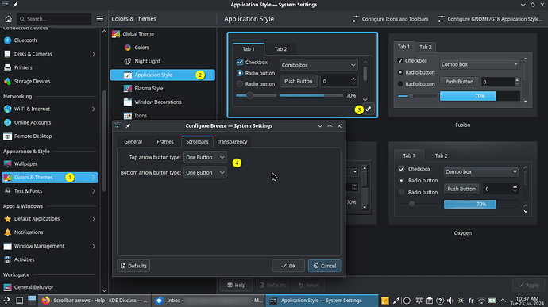Screen dimensions: 548x307
Task: Select Night Light in Colors & Themes
Action: pyautogui.click(x=147, y=61)
